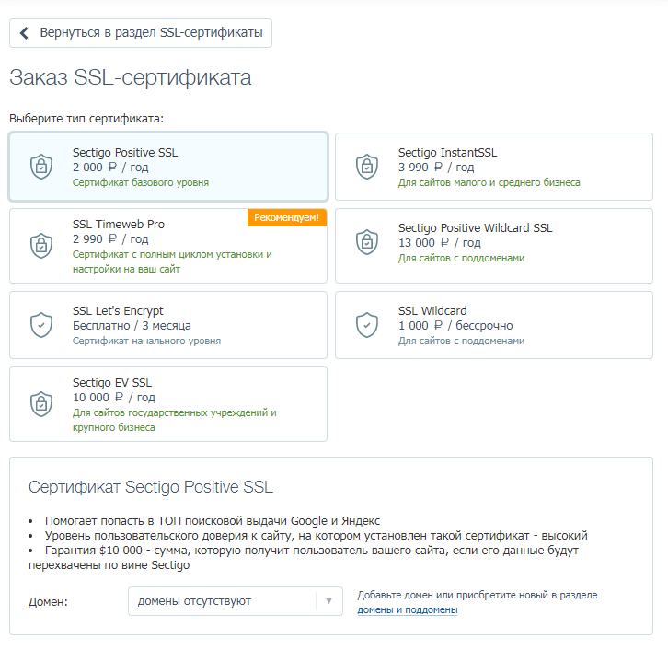Return to the SSL-сертификаты section

[x=141, y=33]
